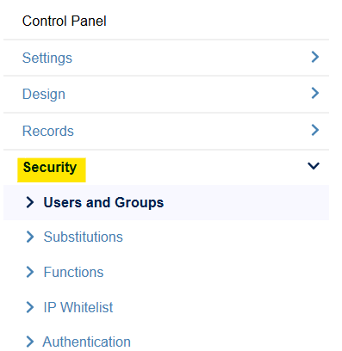Open the Substitutions link
342x351 pixels.
click(83, 237)
